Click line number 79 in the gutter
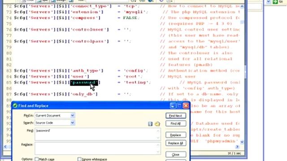The image size is (287, 161). pos(9,47)
